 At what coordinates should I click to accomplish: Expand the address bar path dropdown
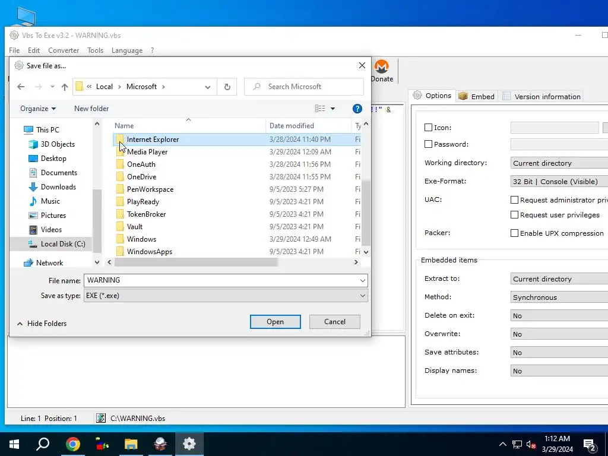(208, 87)
